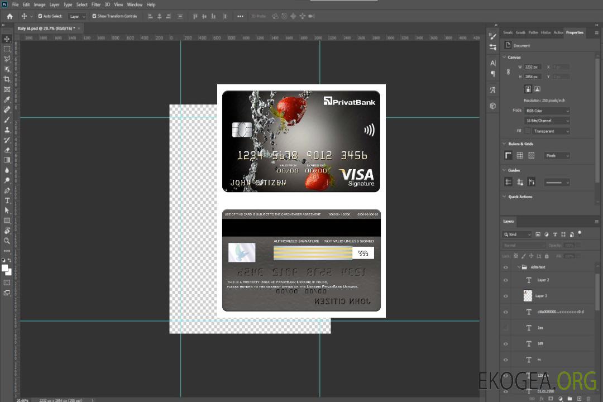603x402 pixels.
Task: Select the Crop tool in the toolbar
Action: click(x=7, y=79)
